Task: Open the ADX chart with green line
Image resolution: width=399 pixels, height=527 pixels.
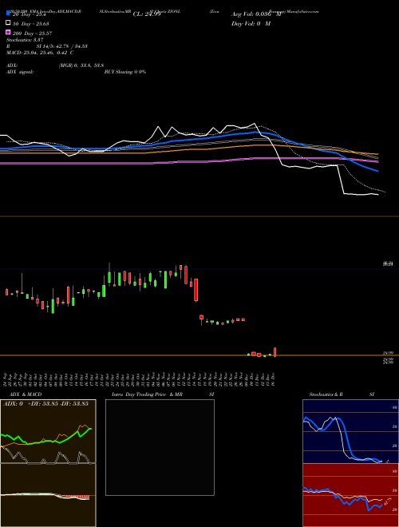Action: click(x=48, y=431)
